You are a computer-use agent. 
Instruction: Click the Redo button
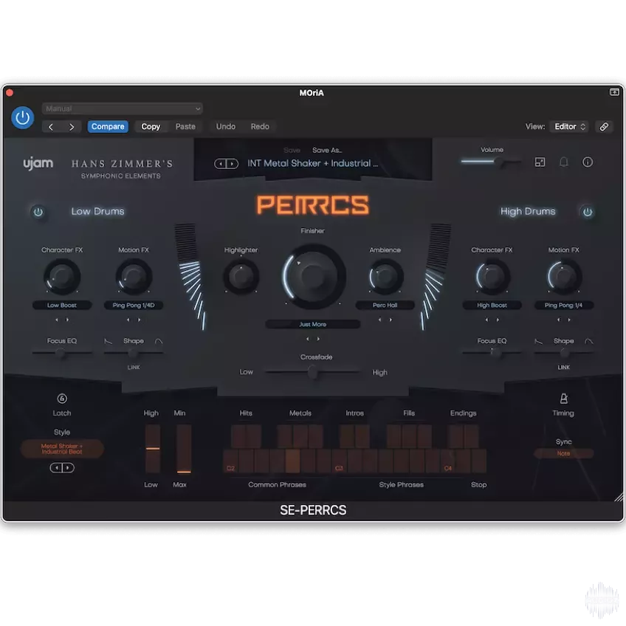point(260,126)
